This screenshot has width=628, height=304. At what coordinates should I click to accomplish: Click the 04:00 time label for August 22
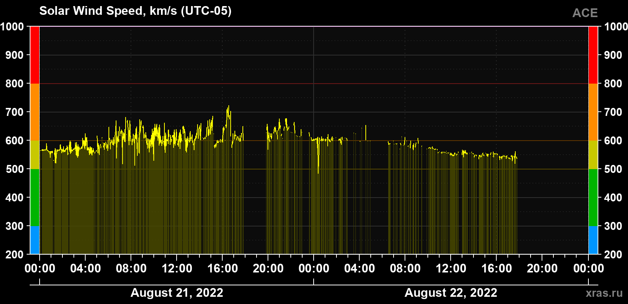(360, 269)
